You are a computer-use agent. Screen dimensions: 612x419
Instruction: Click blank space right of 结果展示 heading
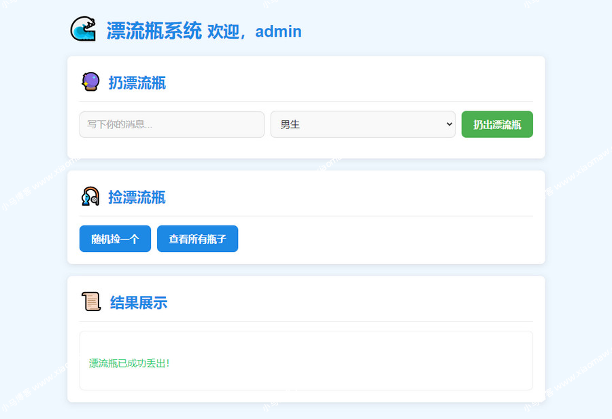coord(354,303)
